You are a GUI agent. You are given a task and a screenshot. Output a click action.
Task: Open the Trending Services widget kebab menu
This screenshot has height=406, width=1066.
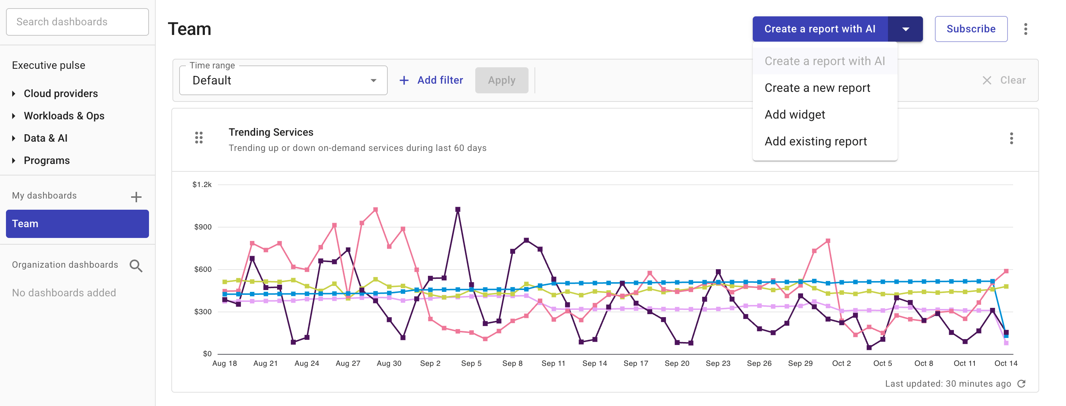1011,139
